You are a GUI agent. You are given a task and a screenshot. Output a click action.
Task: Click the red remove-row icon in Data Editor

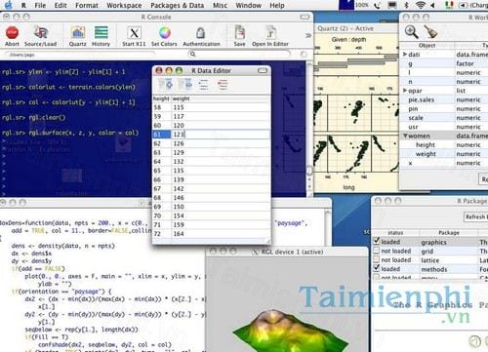click(223, 85)
